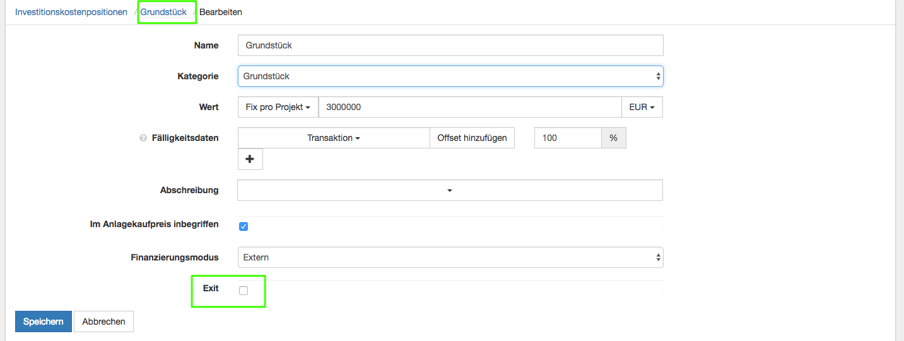Image resolution: width=904 pixels, height=341 pixels.
Task: Open the Grundstück breadcrumb link
Action: coord(163,12)
